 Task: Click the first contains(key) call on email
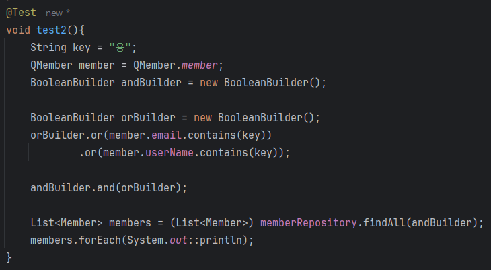point(227,135)
